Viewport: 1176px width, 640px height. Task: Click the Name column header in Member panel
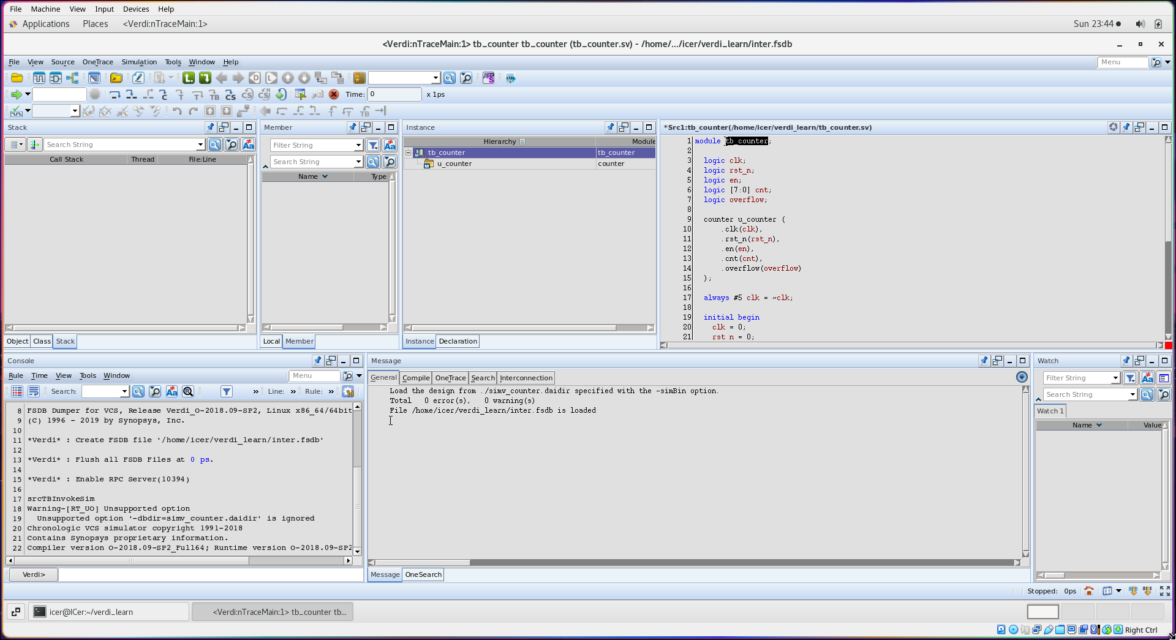(x=308, y=176)
